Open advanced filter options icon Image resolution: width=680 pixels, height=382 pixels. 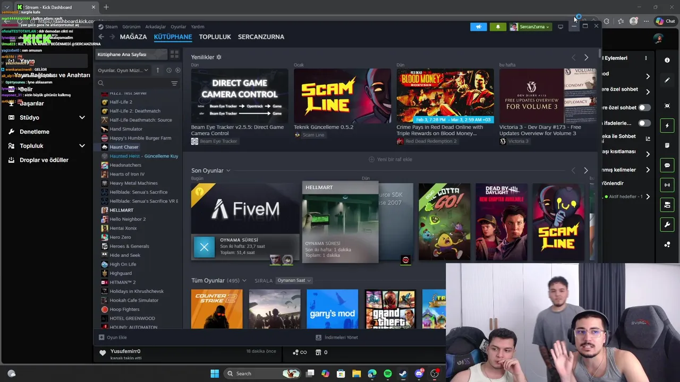click(174, 83)
